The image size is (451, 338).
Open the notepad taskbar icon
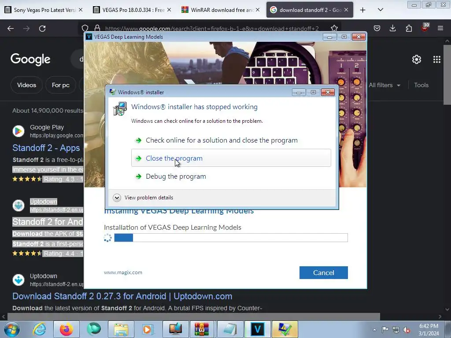point(230,329)
